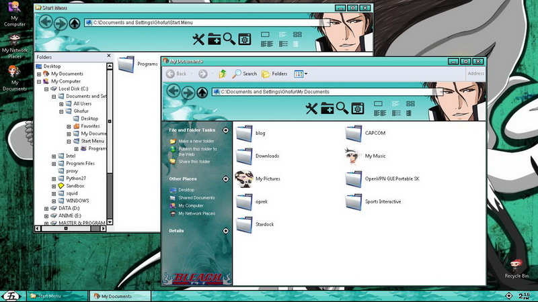Click magnifier search icon in Start Menu window

(229, 39)
